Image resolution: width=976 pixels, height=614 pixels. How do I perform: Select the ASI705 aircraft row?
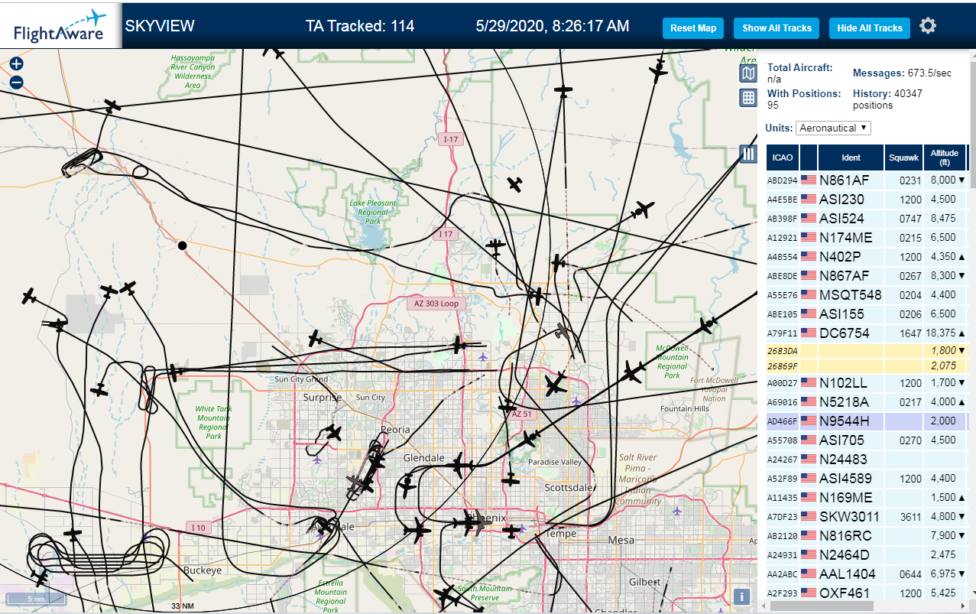tap(867, 440)
